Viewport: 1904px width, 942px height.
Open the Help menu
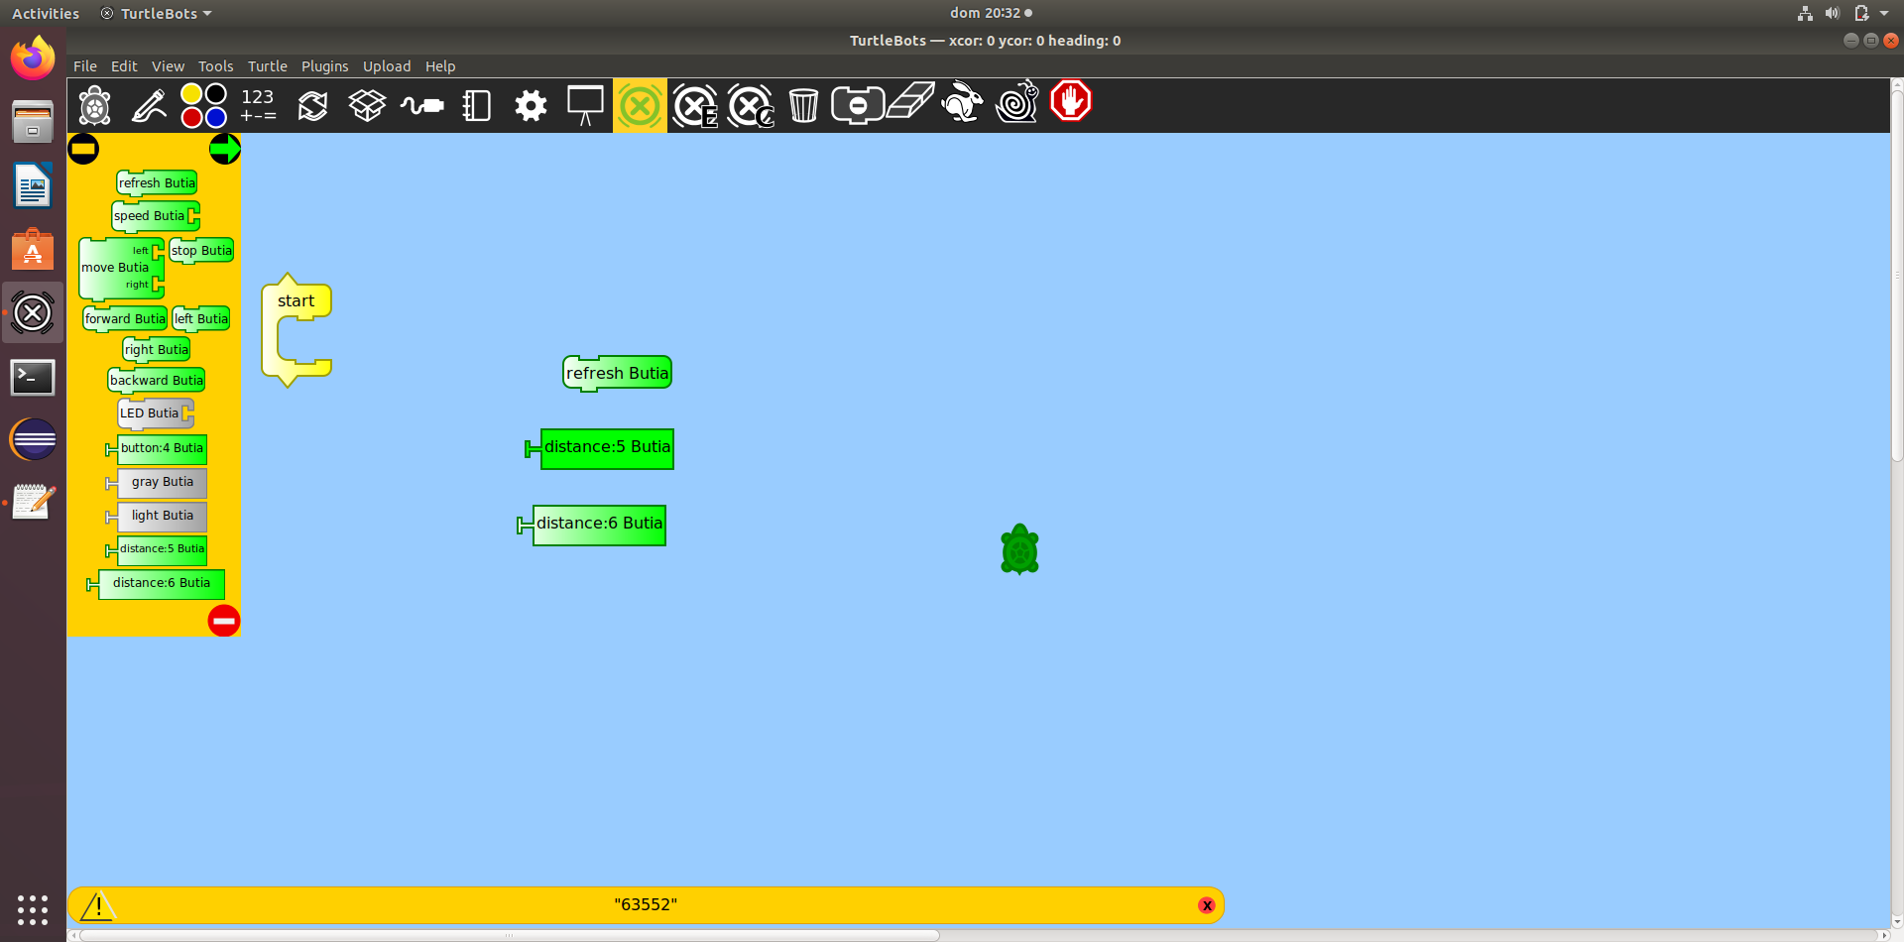(440, 66)
